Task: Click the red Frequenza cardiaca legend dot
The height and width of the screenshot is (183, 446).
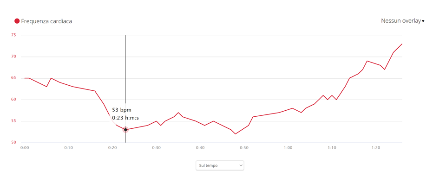Action: coord(17,21)
